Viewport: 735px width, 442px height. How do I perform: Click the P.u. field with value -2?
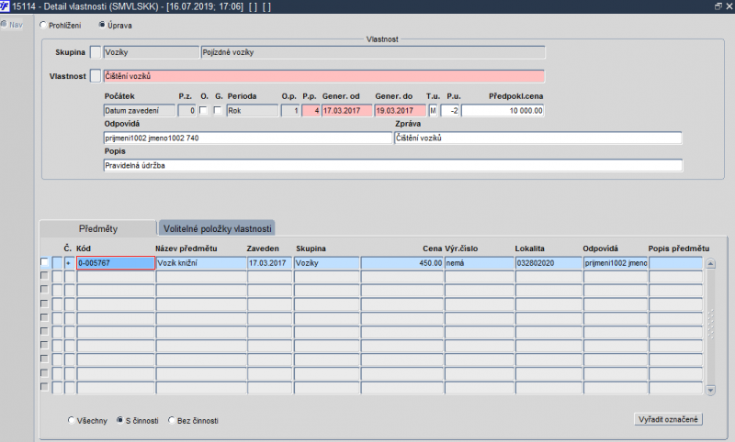450,111
